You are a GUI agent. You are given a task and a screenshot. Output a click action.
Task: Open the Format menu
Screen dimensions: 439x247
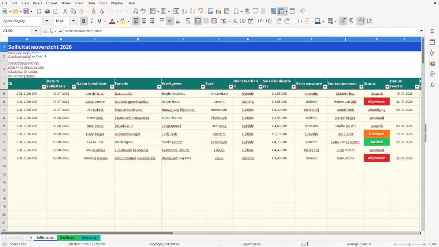(x=52, y=3)
